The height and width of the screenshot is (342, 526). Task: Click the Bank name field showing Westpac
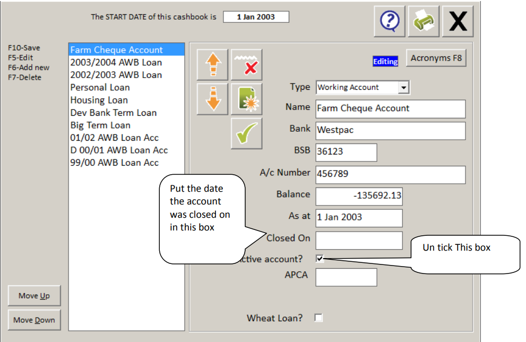(391, 131)
